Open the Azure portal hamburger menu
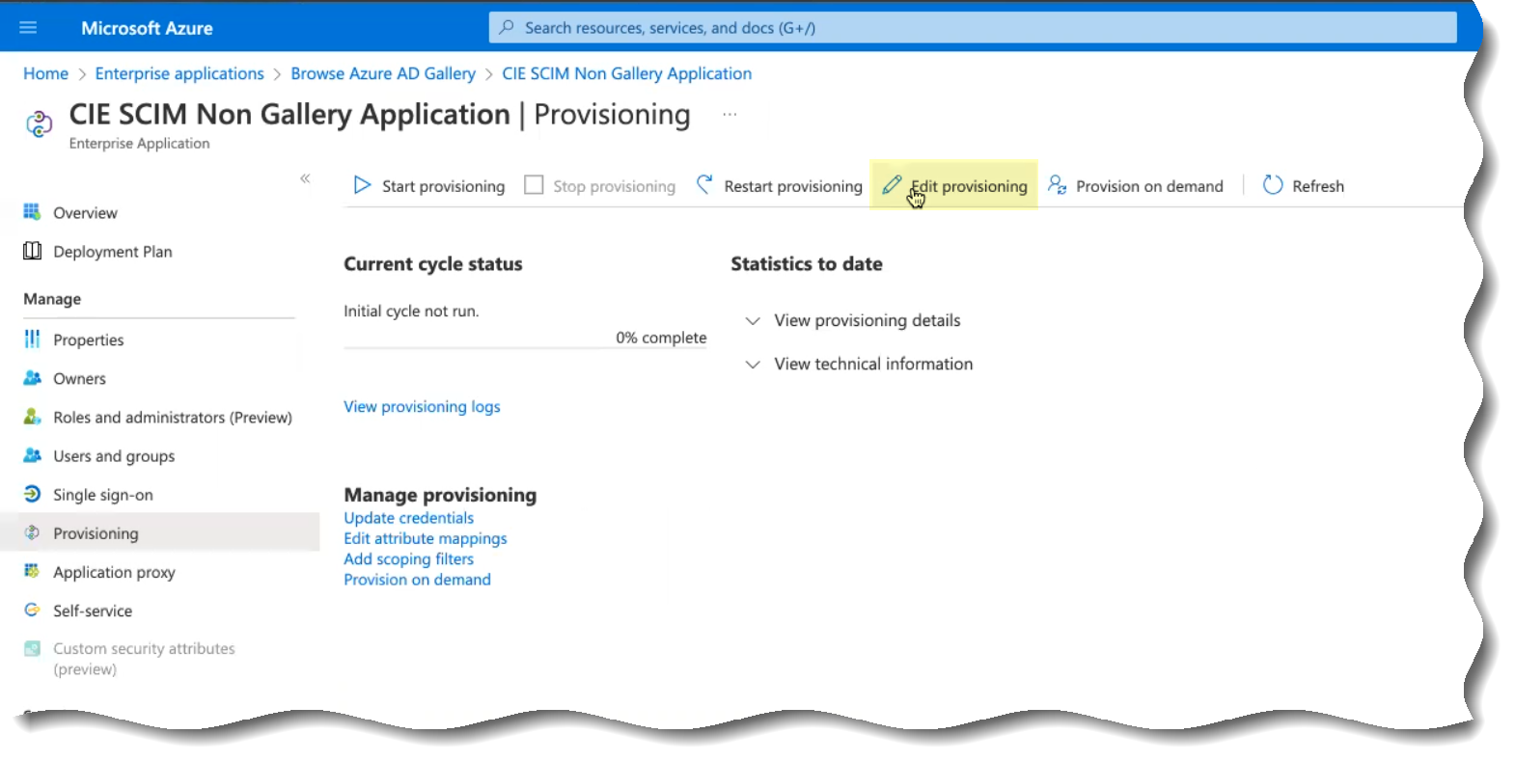1515x761 pixels. coord(28,28)
